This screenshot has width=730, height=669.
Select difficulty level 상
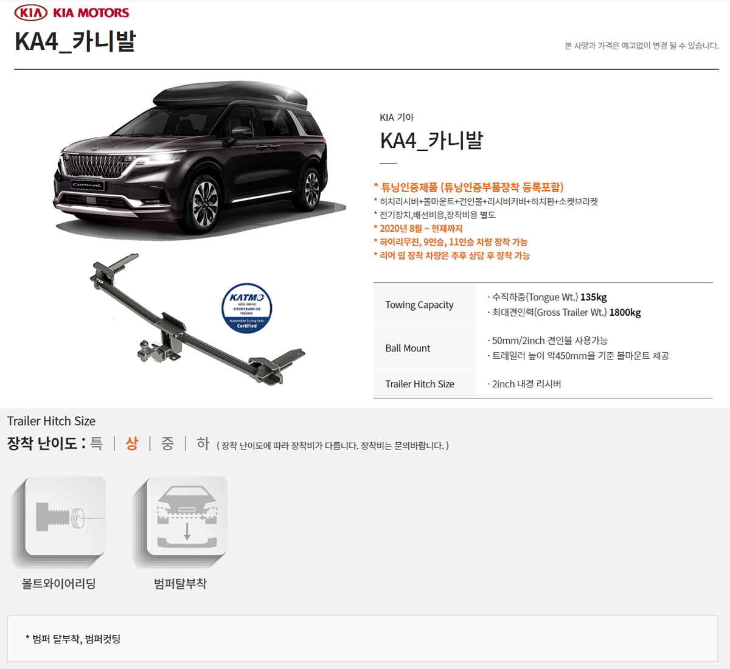click(132, 443)
